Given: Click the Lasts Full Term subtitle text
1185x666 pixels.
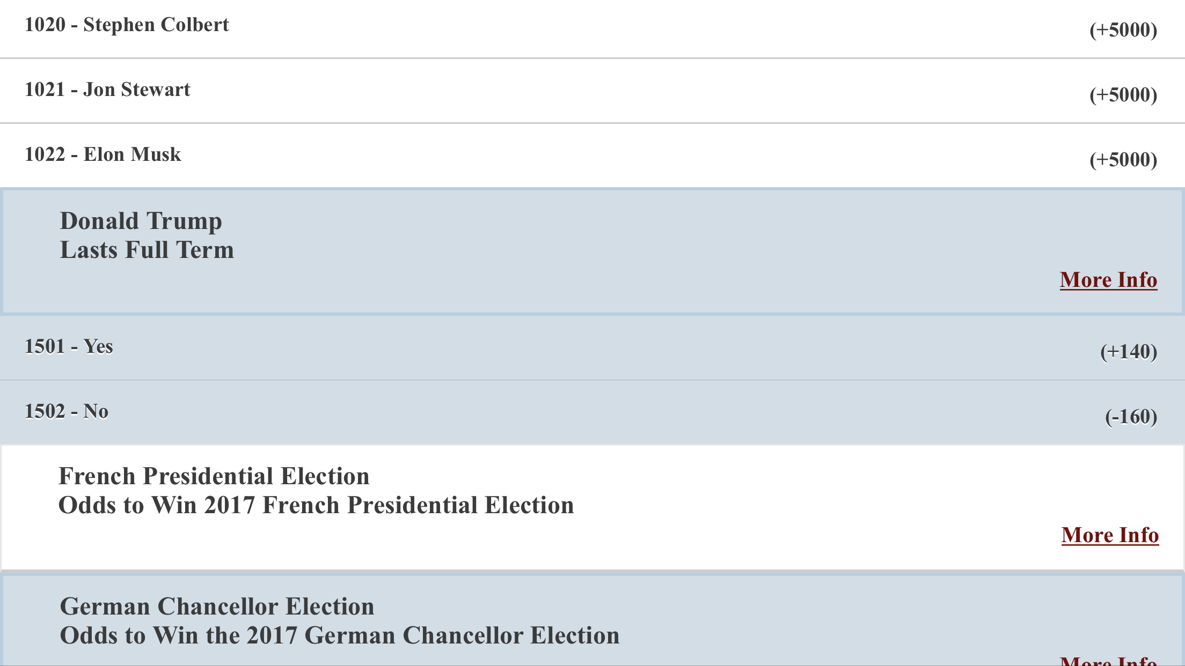Looking at the screenshot, I should (147, 250).
